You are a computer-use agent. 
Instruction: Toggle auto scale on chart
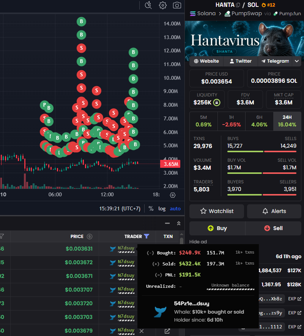(175, 208)
